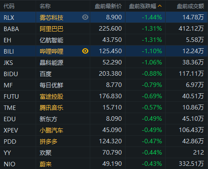Toggle the watch icon on RLX row
208x169 pixels.
point(85,17)
